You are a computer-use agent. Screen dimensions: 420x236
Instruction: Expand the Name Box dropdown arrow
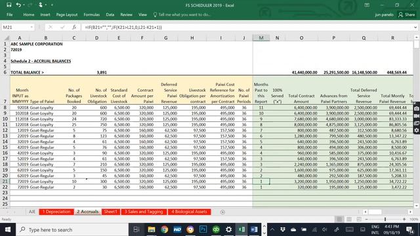point(31,28)
